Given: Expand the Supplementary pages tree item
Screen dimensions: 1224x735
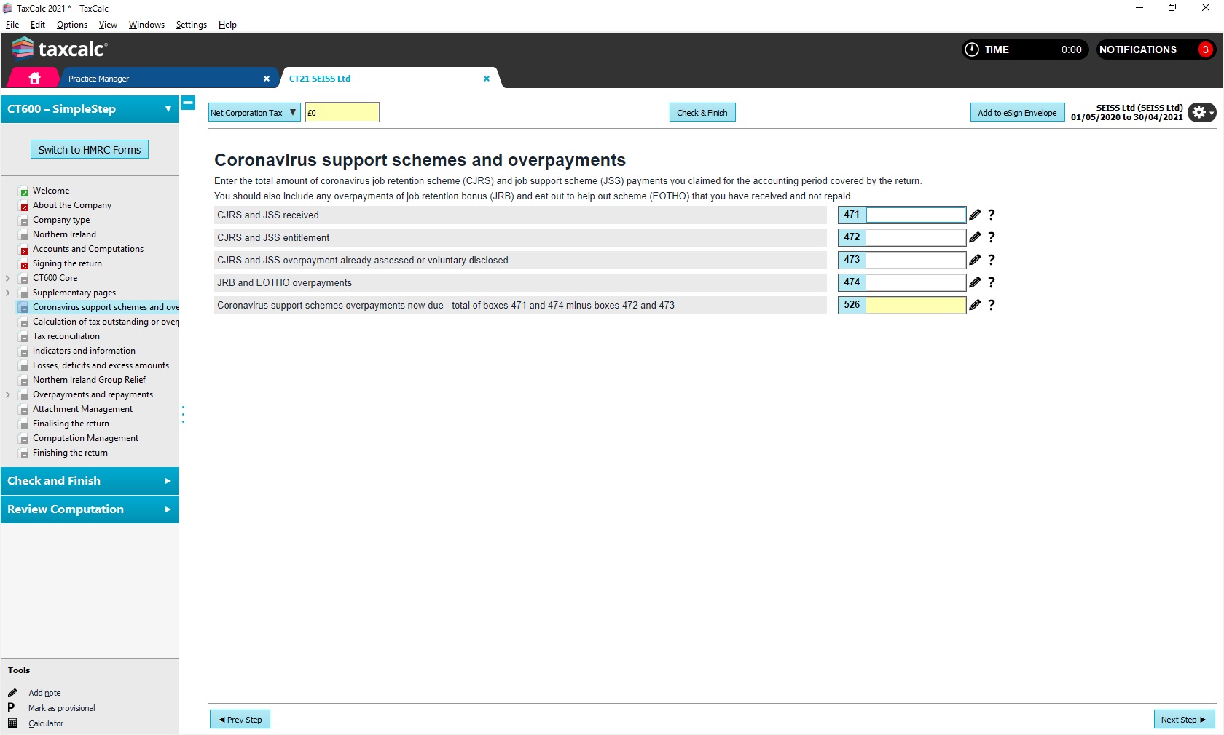Looking at the screenshot, I should click(8, 293).
